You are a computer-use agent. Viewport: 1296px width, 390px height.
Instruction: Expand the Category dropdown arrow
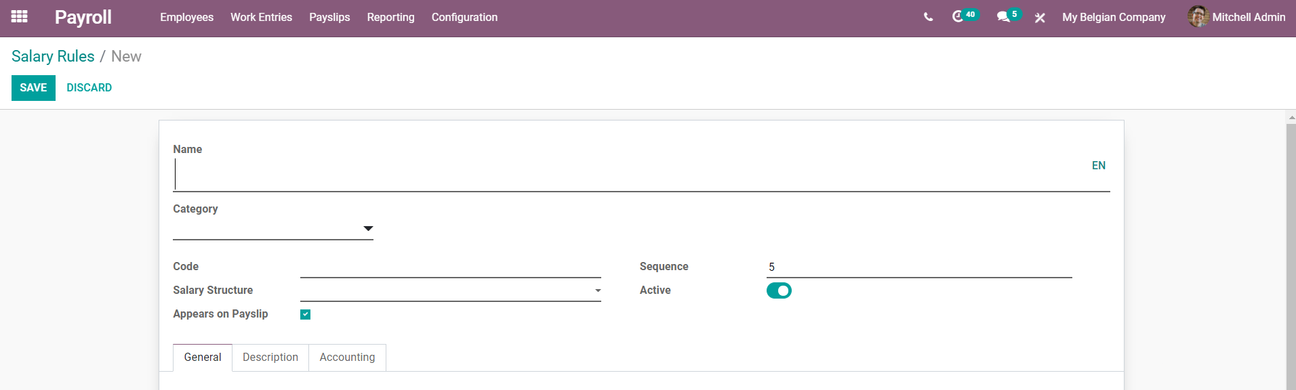pyautogui.click(x=368, y=229)
